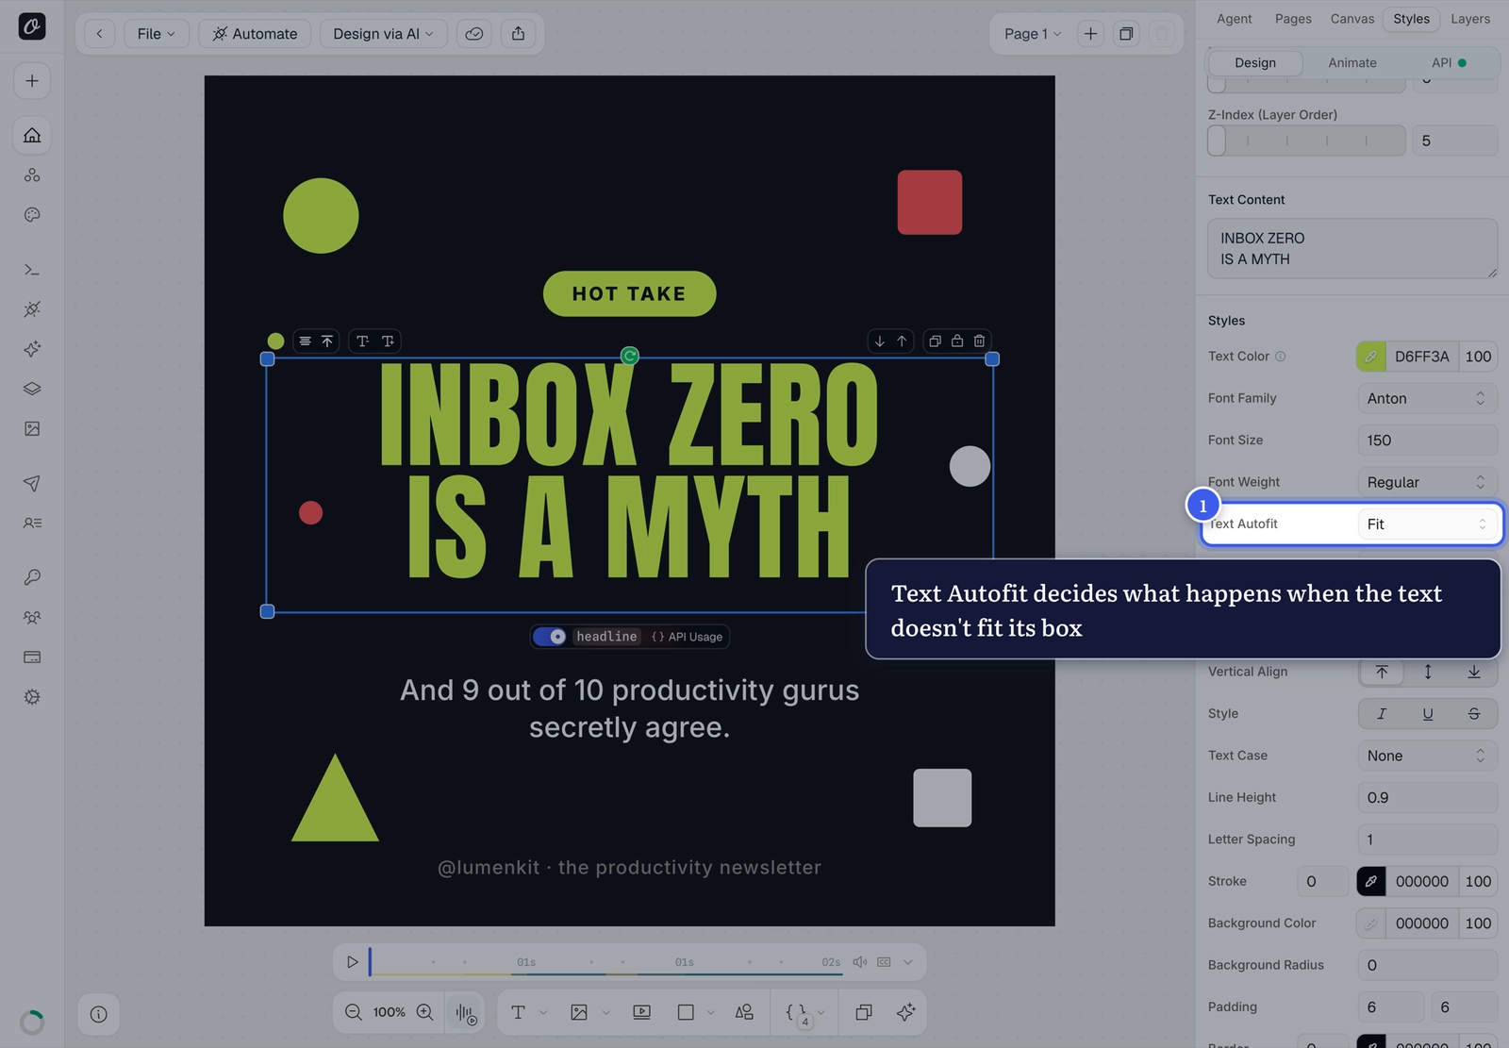Click the Text Color swatch D6FF3A

(x=1371, y=357)
